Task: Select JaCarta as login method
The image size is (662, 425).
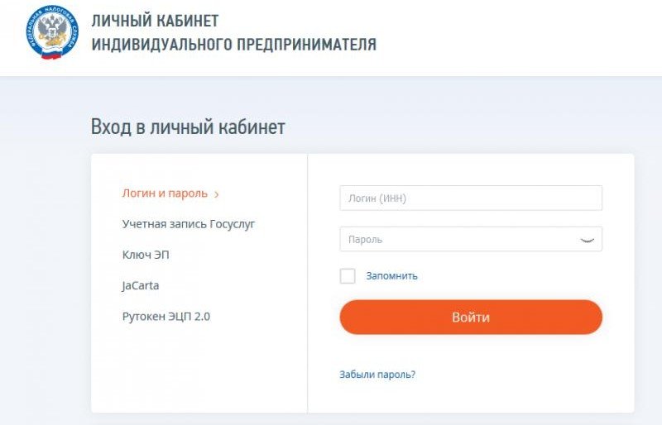Action: 140,285
